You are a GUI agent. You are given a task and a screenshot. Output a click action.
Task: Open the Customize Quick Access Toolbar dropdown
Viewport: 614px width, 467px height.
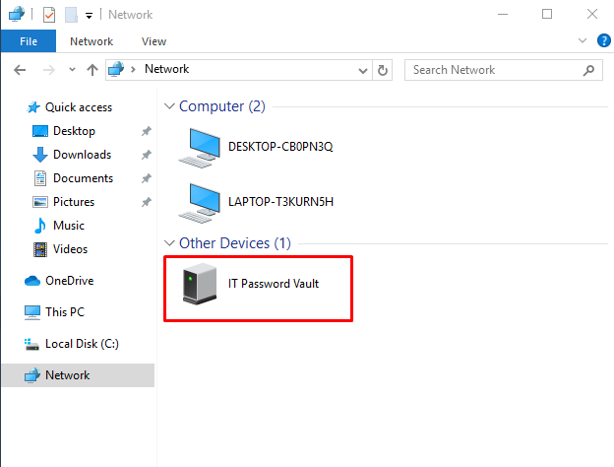coord(89,15)
